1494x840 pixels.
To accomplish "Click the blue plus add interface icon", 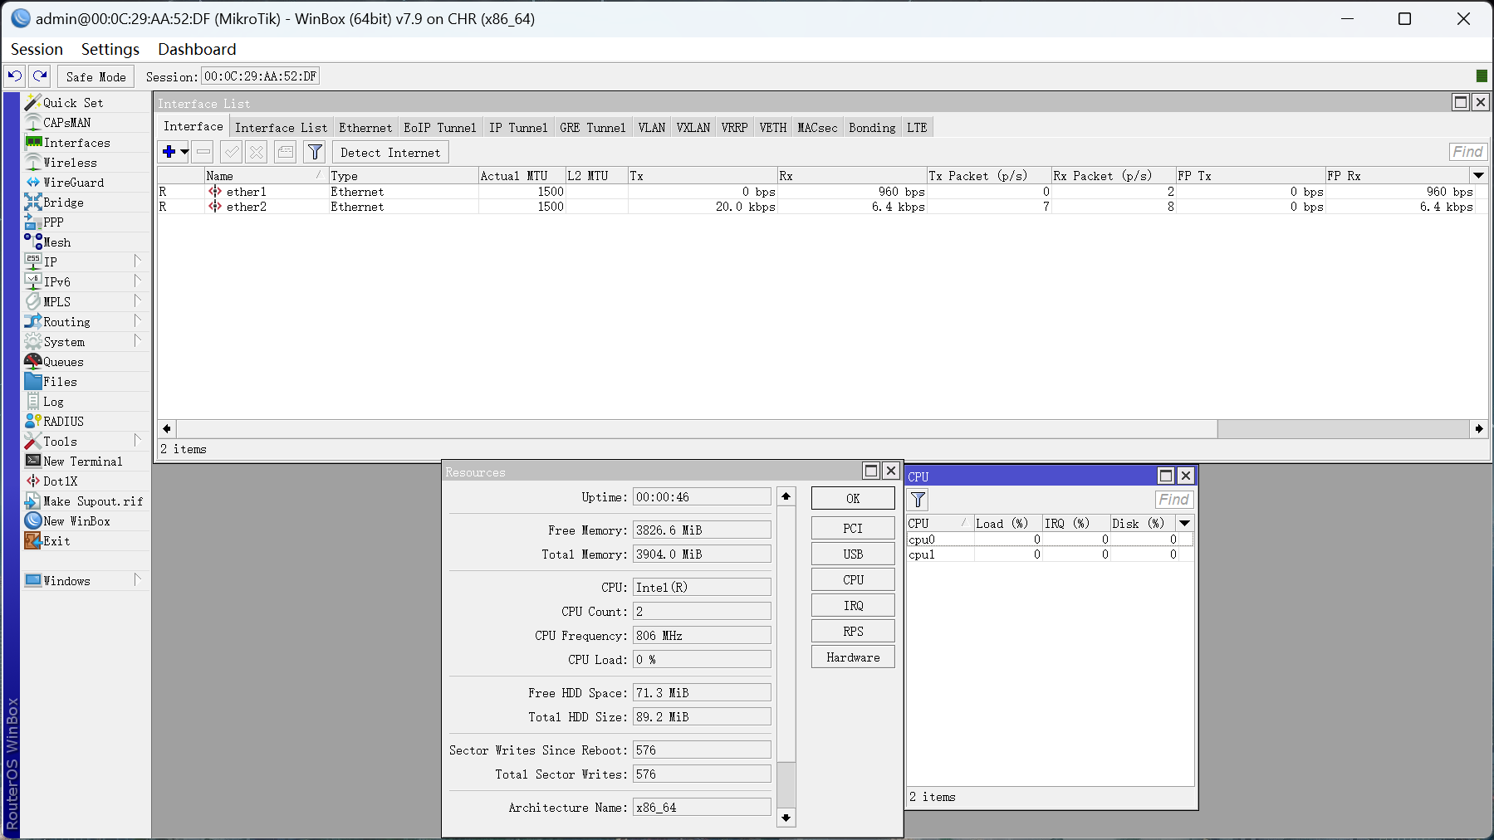I will pyautogui.click(x=169, y=152).
